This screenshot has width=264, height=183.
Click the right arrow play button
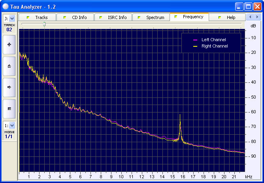[x=9, y=87]
